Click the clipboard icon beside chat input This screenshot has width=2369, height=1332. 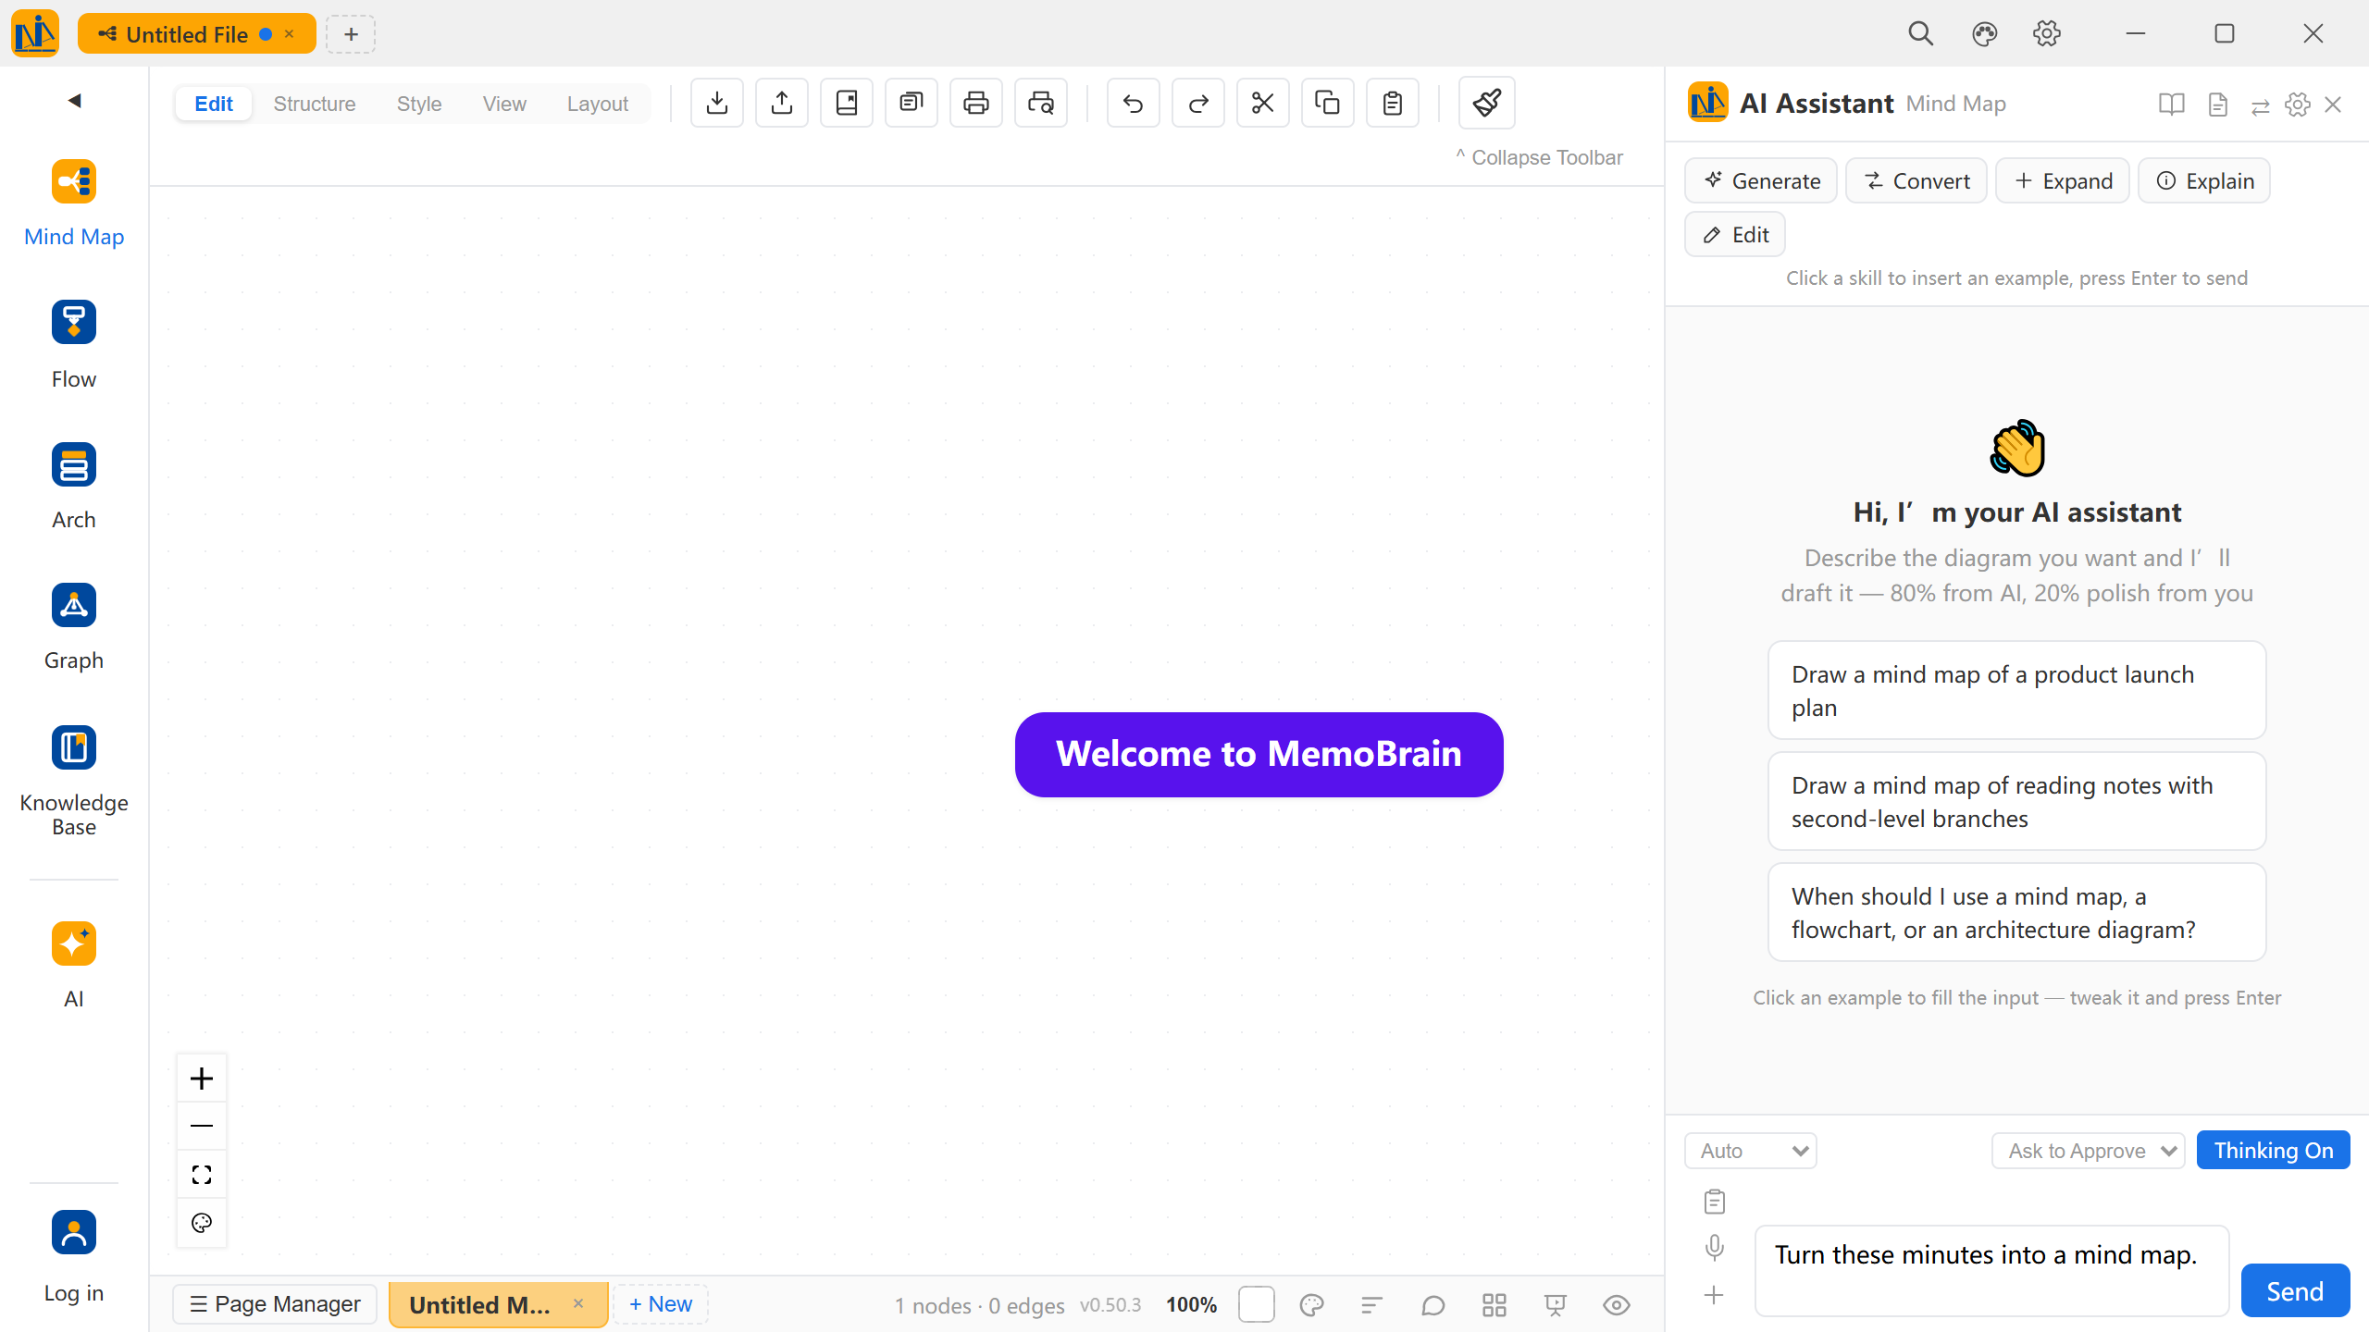[x=1715, y=1202]
